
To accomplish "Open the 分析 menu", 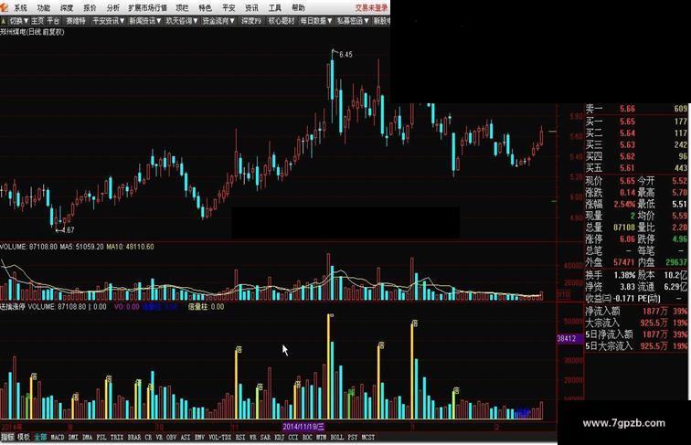I will (x=112, y=8).
